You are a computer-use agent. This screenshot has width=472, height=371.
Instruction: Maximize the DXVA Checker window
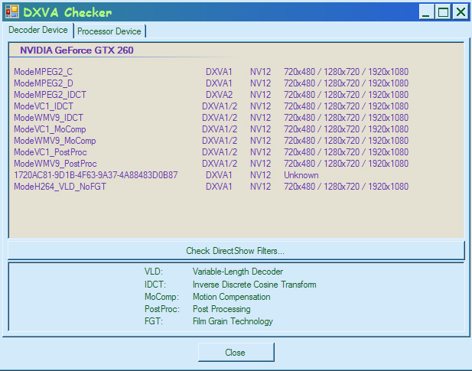444,11
